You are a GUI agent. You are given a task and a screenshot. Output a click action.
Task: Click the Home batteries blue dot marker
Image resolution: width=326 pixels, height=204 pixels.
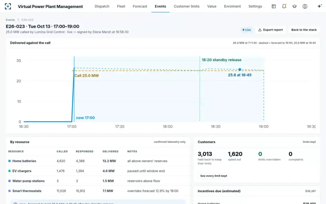pos(10,161)
